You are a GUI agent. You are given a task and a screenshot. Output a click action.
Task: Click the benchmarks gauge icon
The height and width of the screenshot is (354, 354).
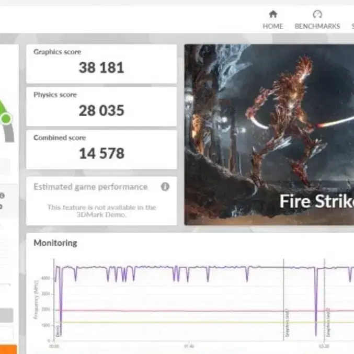(317, 14)
